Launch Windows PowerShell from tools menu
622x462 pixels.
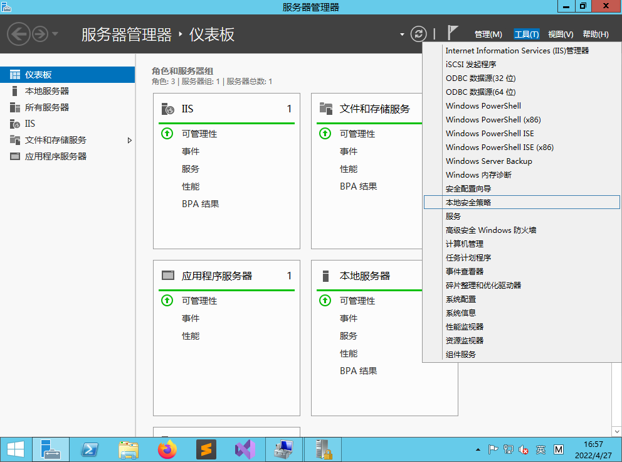(522, 105)
